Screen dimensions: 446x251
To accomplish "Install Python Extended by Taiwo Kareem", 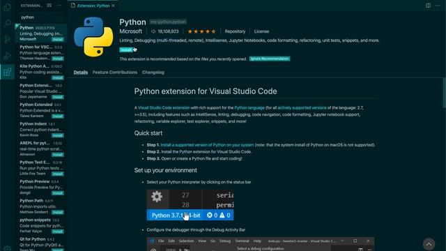I will tap(58, 116).
